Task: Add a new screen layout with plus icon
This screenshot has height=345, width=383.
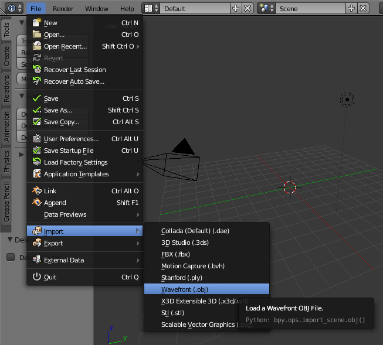Action: coord(236,9)
